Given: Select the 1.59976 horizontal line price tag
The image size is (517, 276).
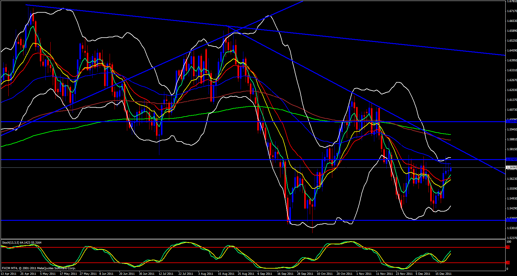Looking at the screenshot, I should 511,122.
